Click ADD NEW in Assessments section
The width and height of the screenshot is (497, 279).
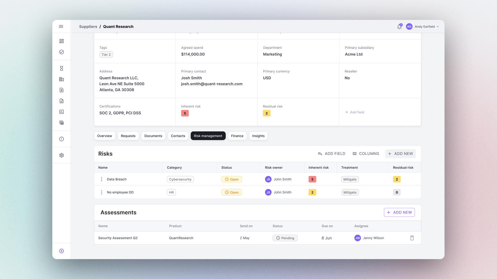(x=399, y=212)
